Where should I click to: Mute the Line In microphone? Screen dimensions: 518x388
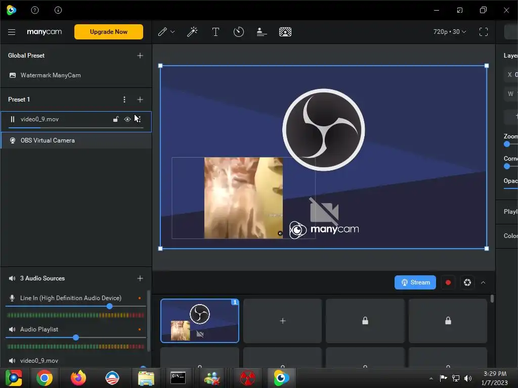click(x=12, y=298)
